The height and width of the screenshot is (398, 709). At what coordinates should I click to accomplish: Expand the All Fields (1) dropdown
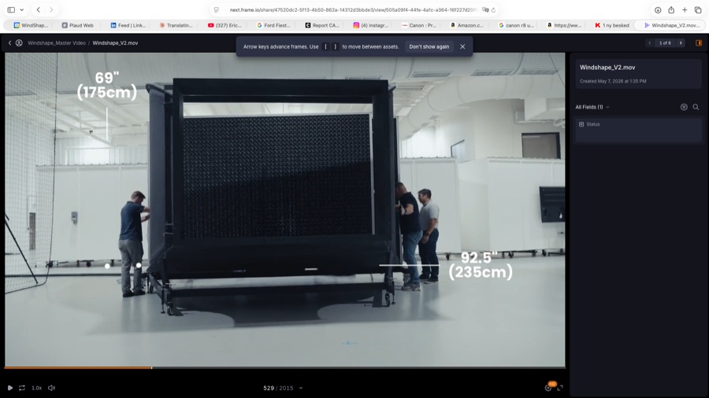point(592,107)
